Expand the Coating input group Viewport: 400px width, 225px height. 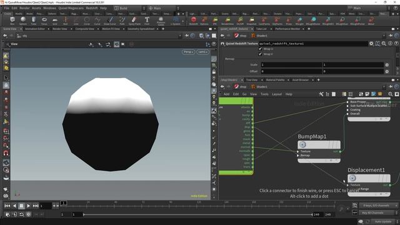pyautogui.click(x=347, y=110)
